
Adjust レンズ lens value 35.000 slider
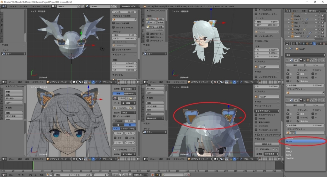pyautogui.click(x=124, y=12)
